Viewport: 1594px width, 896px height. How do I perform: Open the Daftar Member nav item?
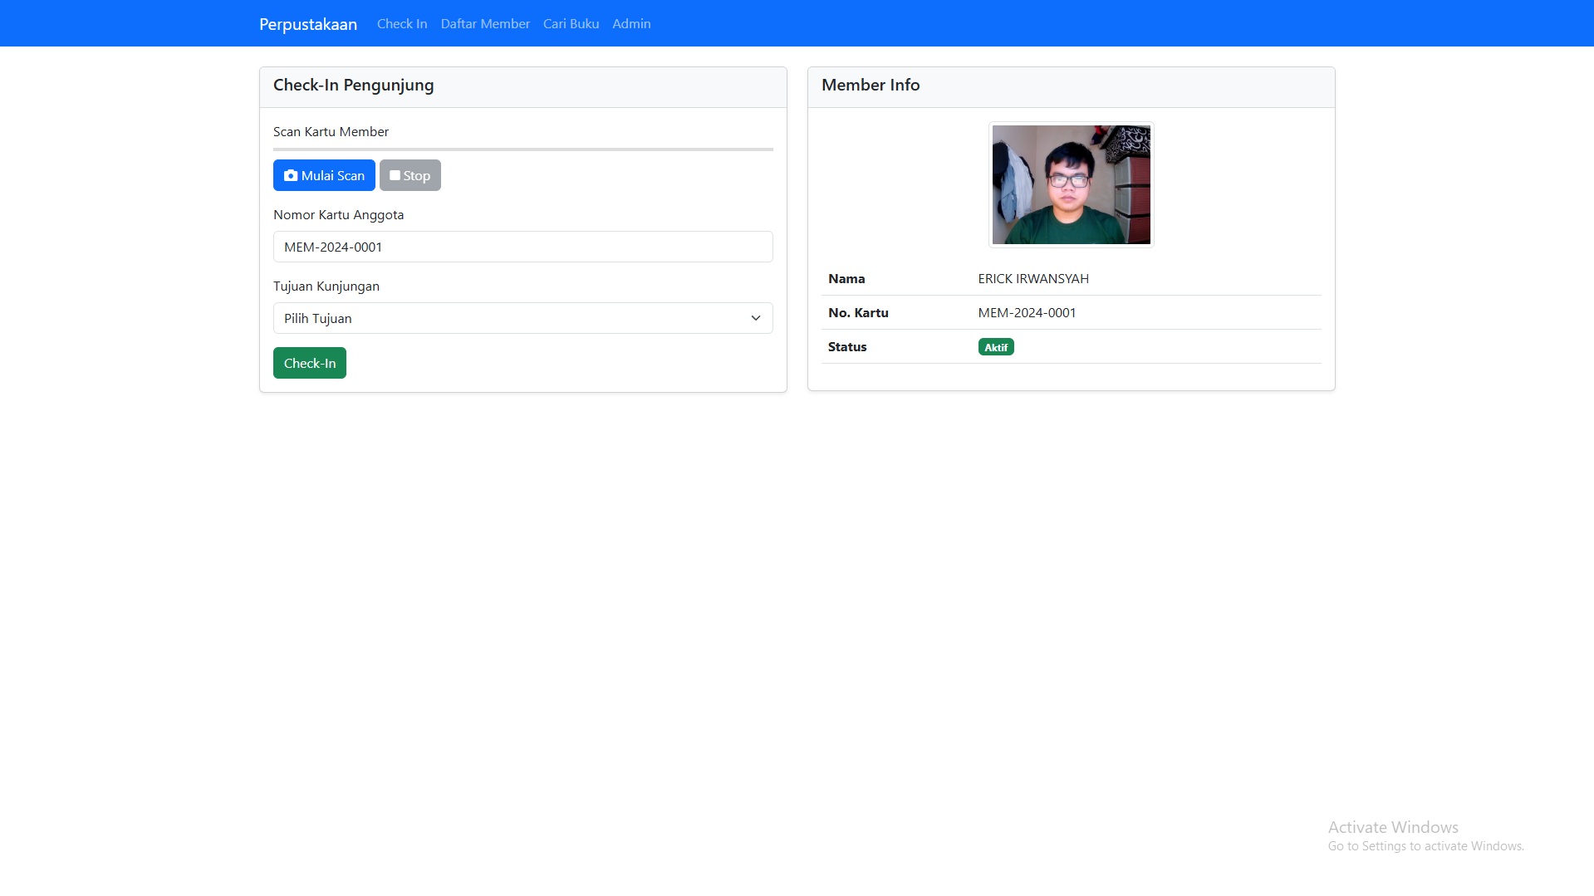point(485,24)
